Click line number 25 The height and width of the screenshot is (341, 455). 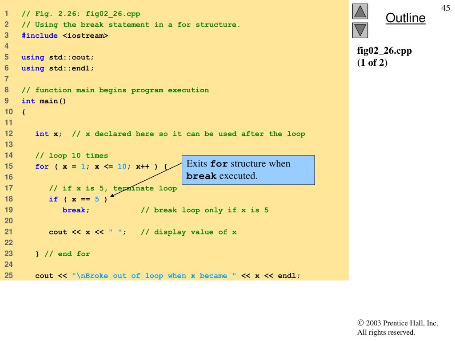pos(9,275)
